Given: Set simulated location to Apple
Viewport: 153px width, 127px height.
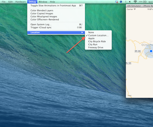Looking at the screenshot, I should click(98, 38).
